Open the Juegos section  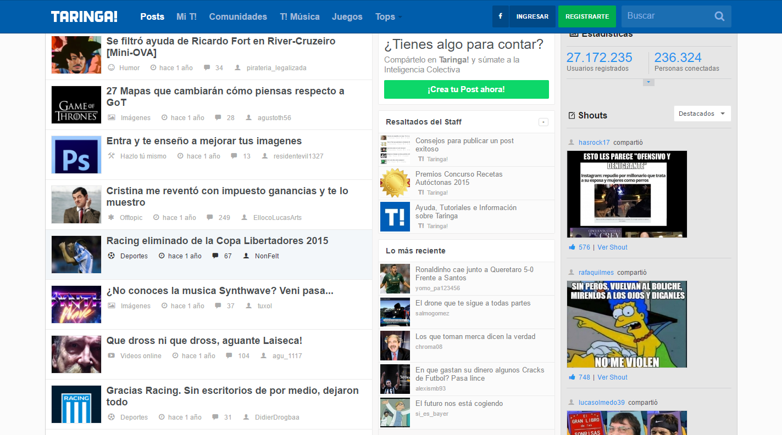(x=347, y=16)
